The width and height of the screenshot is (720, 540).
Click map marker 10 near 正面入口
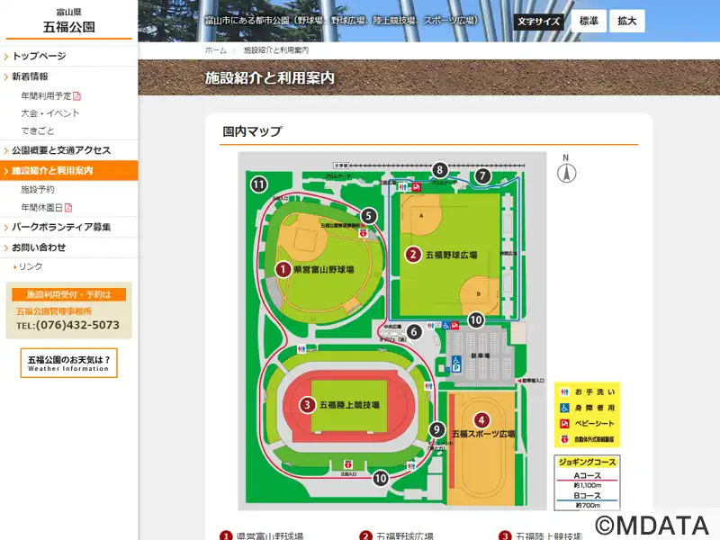381,479
